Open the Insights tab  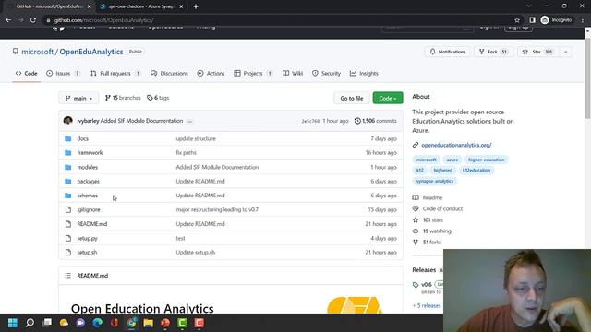click(364, 74)
